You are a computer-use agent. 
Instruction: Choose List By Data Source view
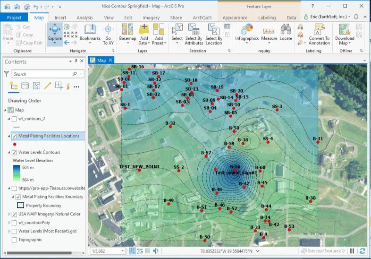25,86
